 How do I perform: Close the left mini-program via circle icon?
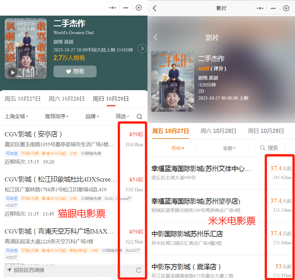[139, 8]
